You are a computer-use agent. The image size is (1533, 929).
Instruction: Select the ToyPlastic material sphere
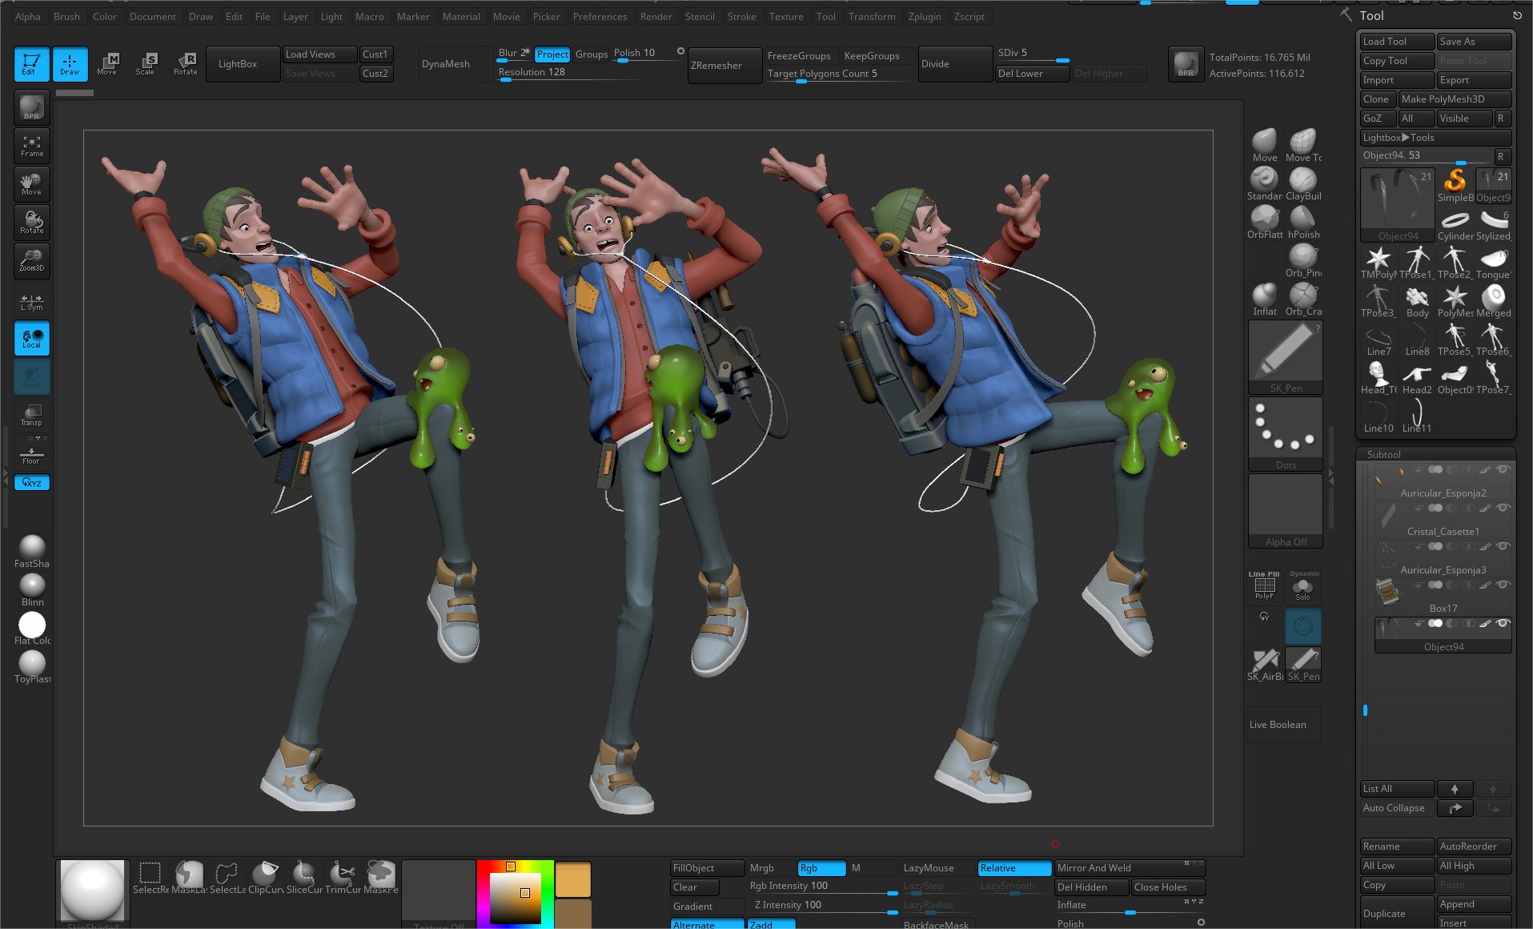tap(32, 666)
